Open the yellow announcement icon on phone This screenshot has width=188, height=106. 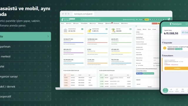[x=165, y=48]
